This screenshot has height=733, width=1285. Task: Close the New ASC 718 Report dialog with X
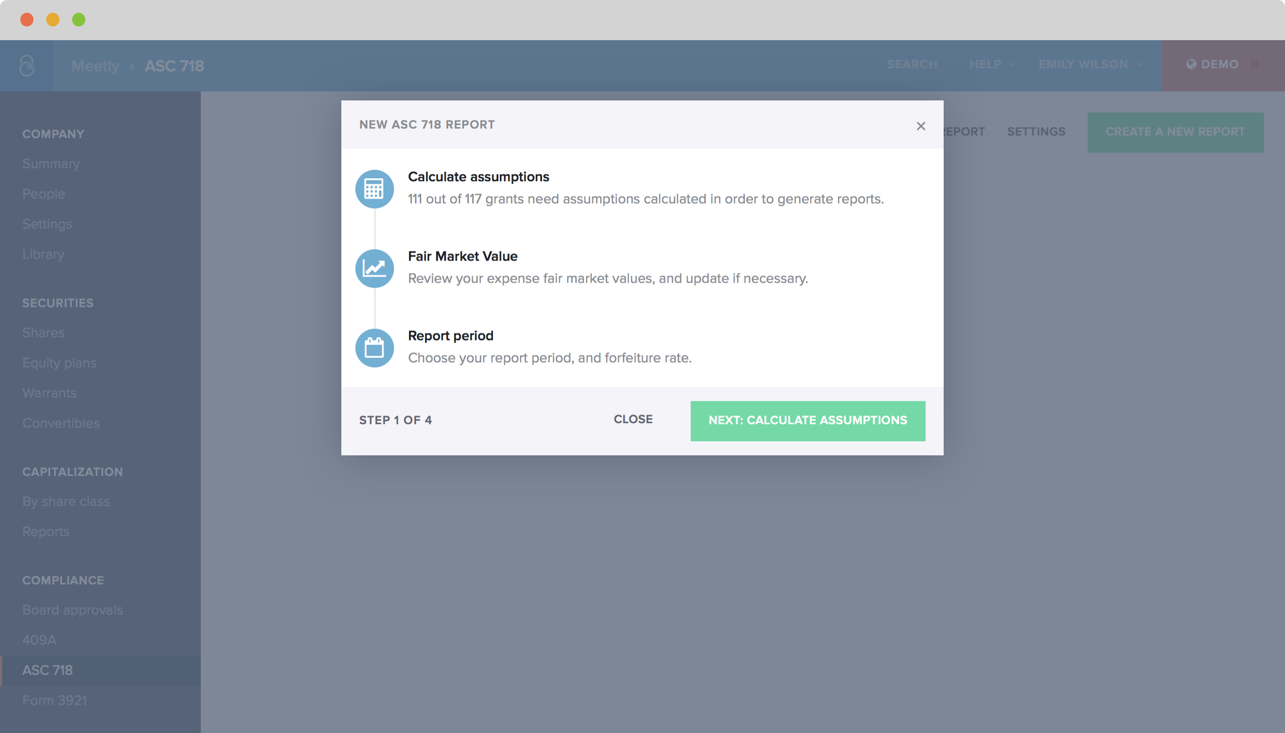[921, 126]
